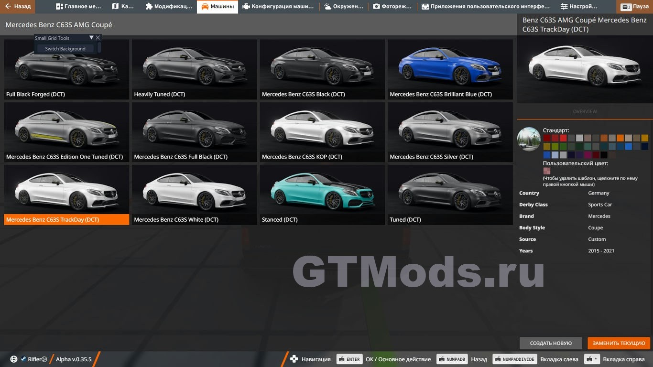Viewport: 653px width, 367px height.
Task: Pick the dark red first standard swatch
Action: click(547, 138)
